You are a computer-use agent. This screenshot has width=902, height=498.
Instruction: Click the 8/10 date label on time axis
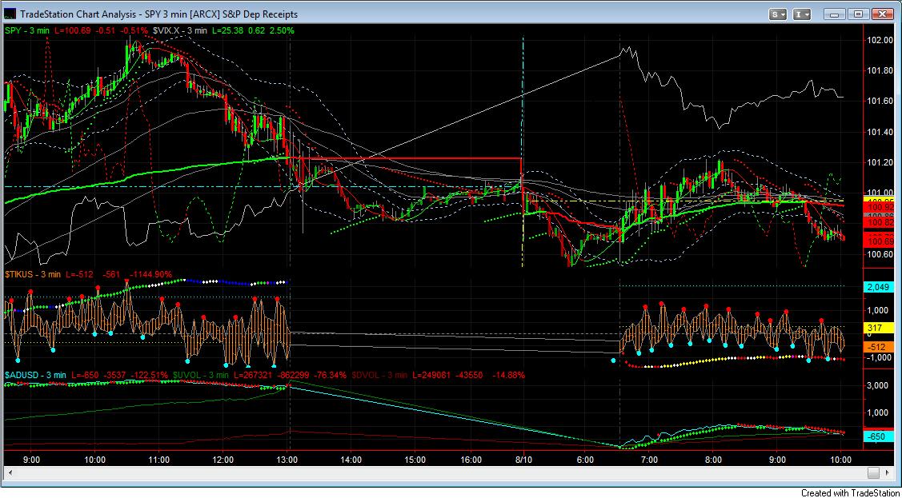[x=523, y=459]
